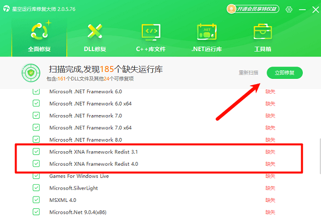
Task: Select the Microsoft .NET Framework 7.0 text
Action: pos(86,116)
